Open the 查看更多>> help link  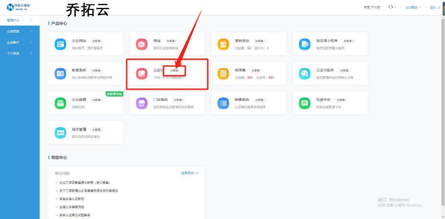click(190, 173)
